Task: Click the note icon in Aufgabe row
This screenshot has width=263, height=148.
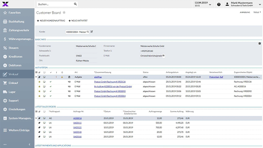Action: (44, 77)
